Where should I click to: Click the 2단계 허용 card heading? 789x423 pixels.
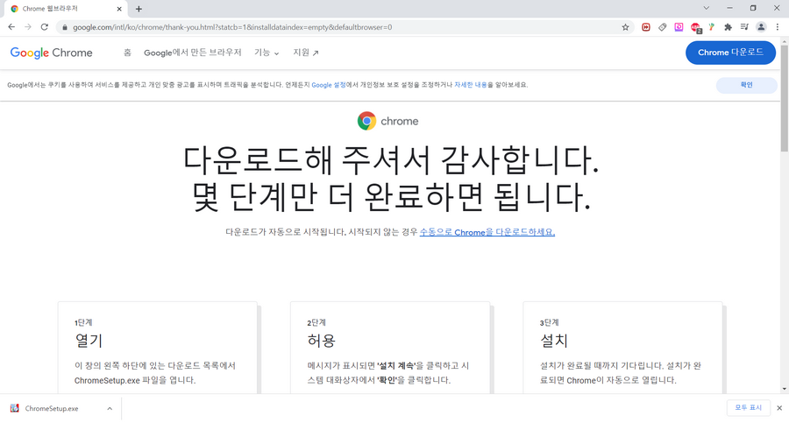(321, 341)
